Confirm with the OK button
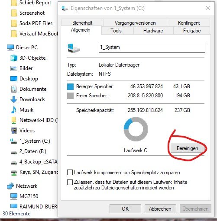The height and width of the screenshot is (221, 217). (125, 208)
